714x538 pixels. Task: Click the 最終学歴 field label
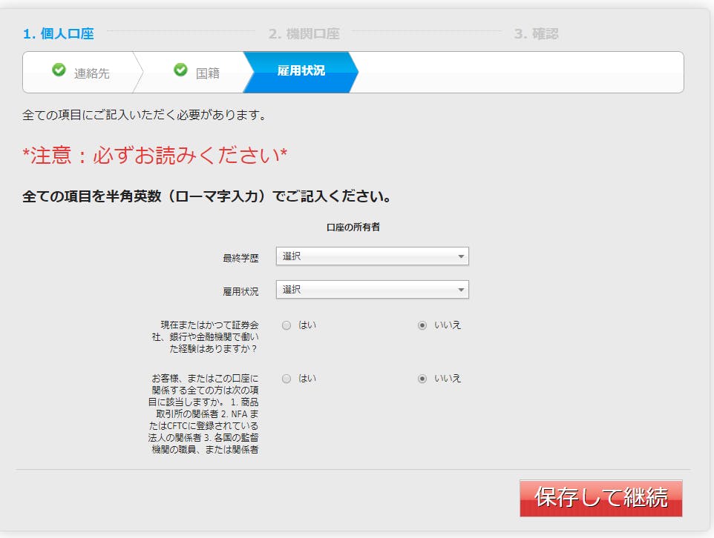click(240, 259)
